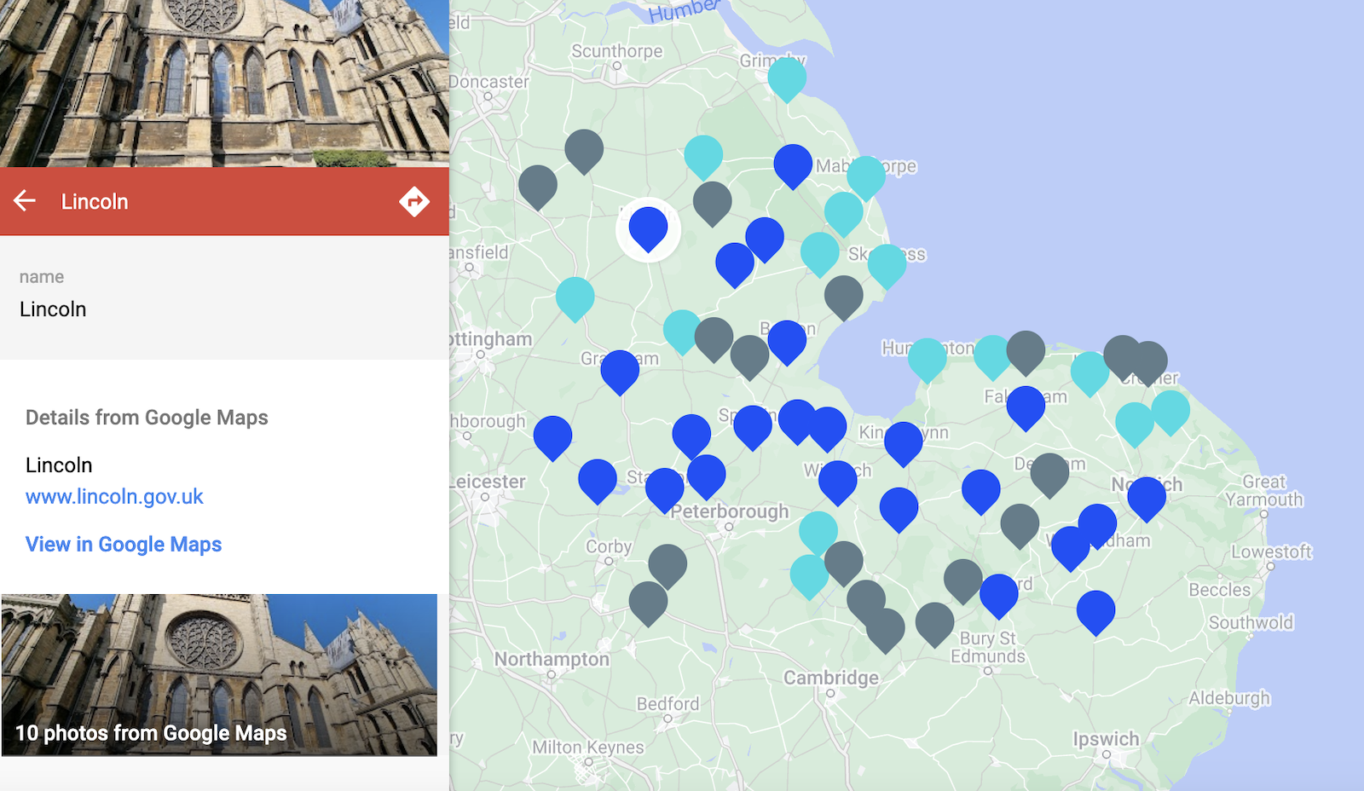Click View in Google Maps link
Screen dimensions: 1364x791
coord(124,544)
